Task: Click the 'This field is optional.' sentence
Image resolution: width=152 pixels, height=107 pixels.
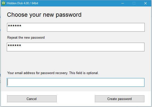Action: pyautogui.click(x=84, y=73)
